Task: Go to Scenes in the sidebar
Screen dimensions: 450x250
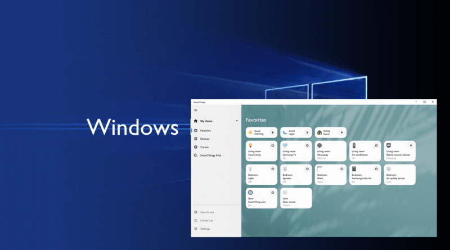Action: (x=204, y=147)
